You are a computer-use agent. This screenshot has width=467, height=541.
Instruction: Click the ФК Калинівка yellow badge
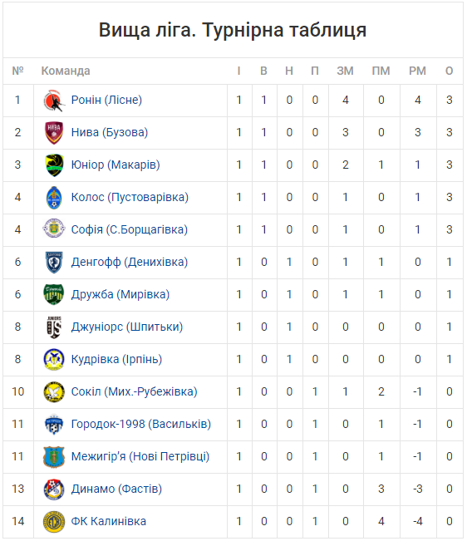(54, 522)
